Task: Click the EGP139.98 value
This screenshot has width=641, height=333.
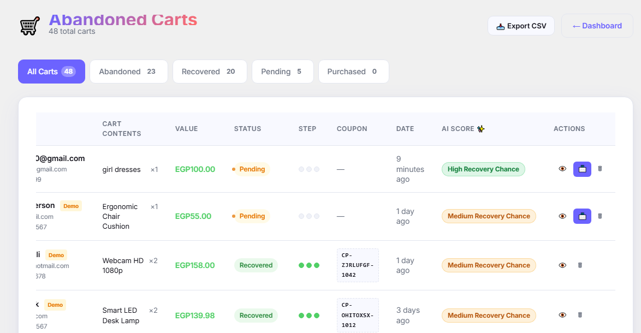Action: [194, 316]
